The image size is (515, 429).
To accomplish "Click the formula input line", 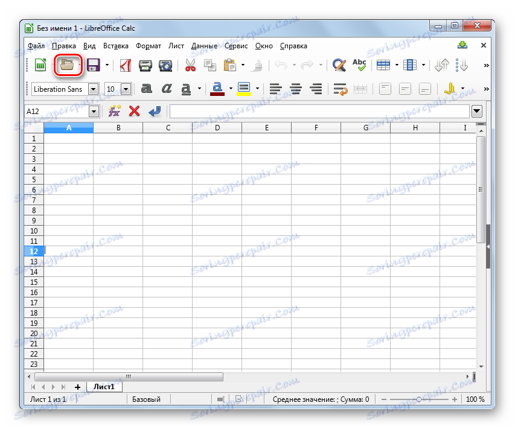I will click(319, 111).
